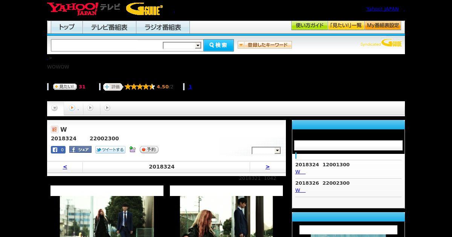Image resolution: width=452 pixels, height=237 pixels.
Task: Select the date text 2018324 in navigator
Action: click(x=162, y=167)
